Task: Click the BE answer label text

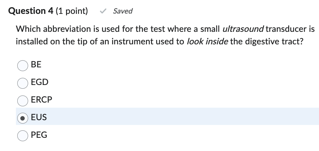Action: tap(36, 65)
